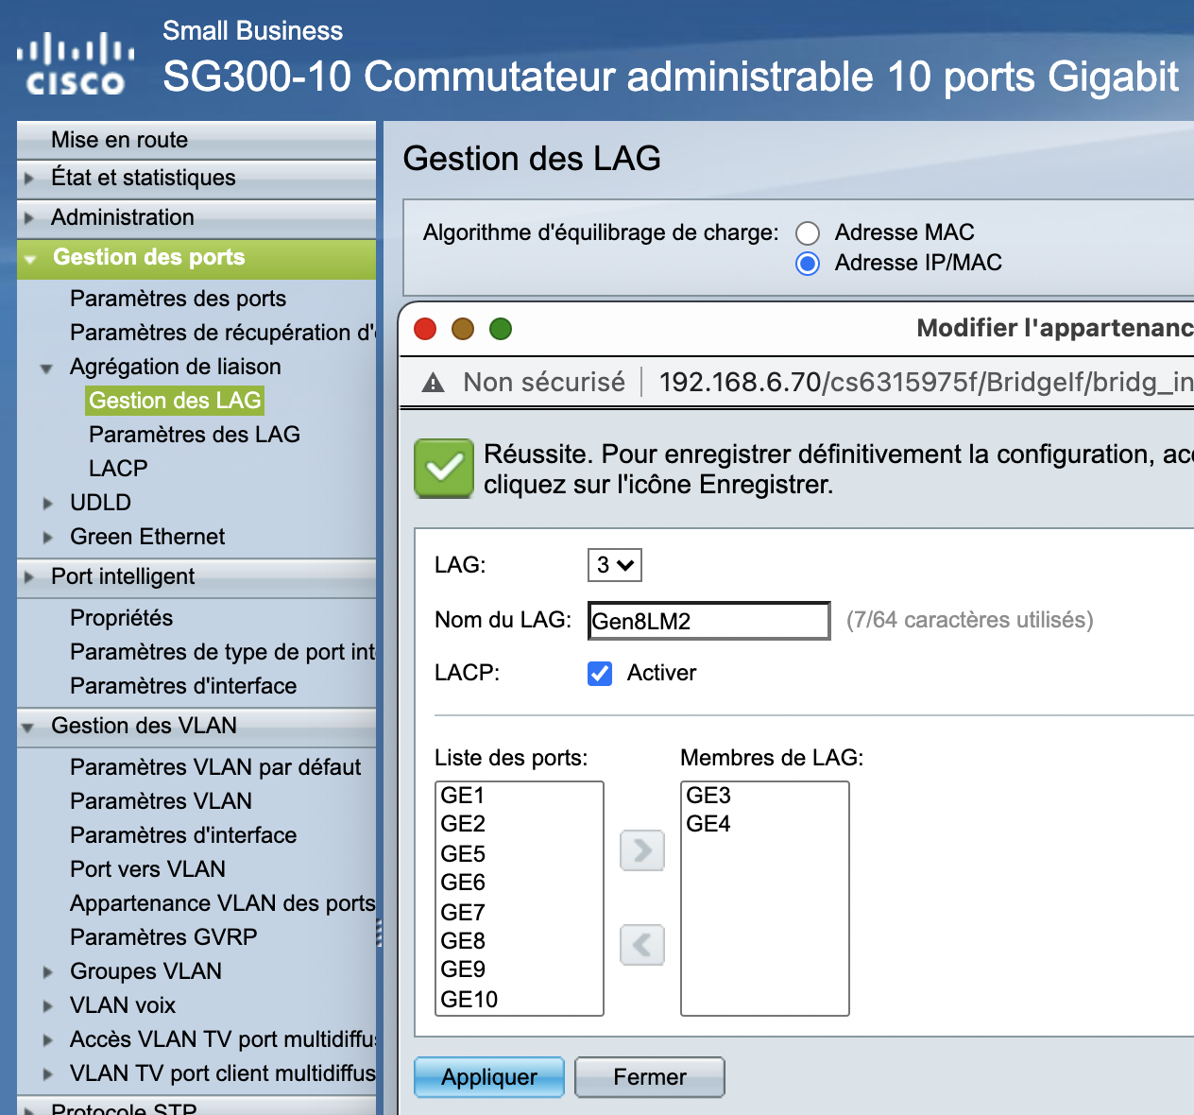The height and width of the screenshot is (1115, 1194).
Task: Click the Non sécurisé warning triangle icon
Action: point(433,383)
